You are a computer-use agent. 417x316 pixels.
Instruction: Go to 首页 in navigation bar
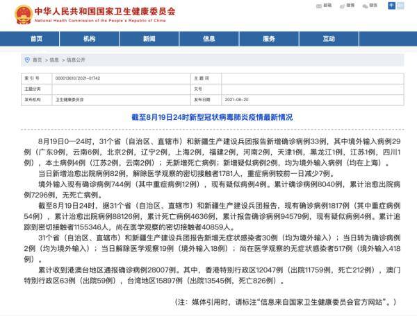click(36, 38)
